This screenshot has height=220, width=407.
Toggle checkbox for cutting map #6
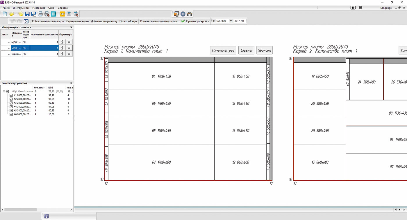pos(11,114)
